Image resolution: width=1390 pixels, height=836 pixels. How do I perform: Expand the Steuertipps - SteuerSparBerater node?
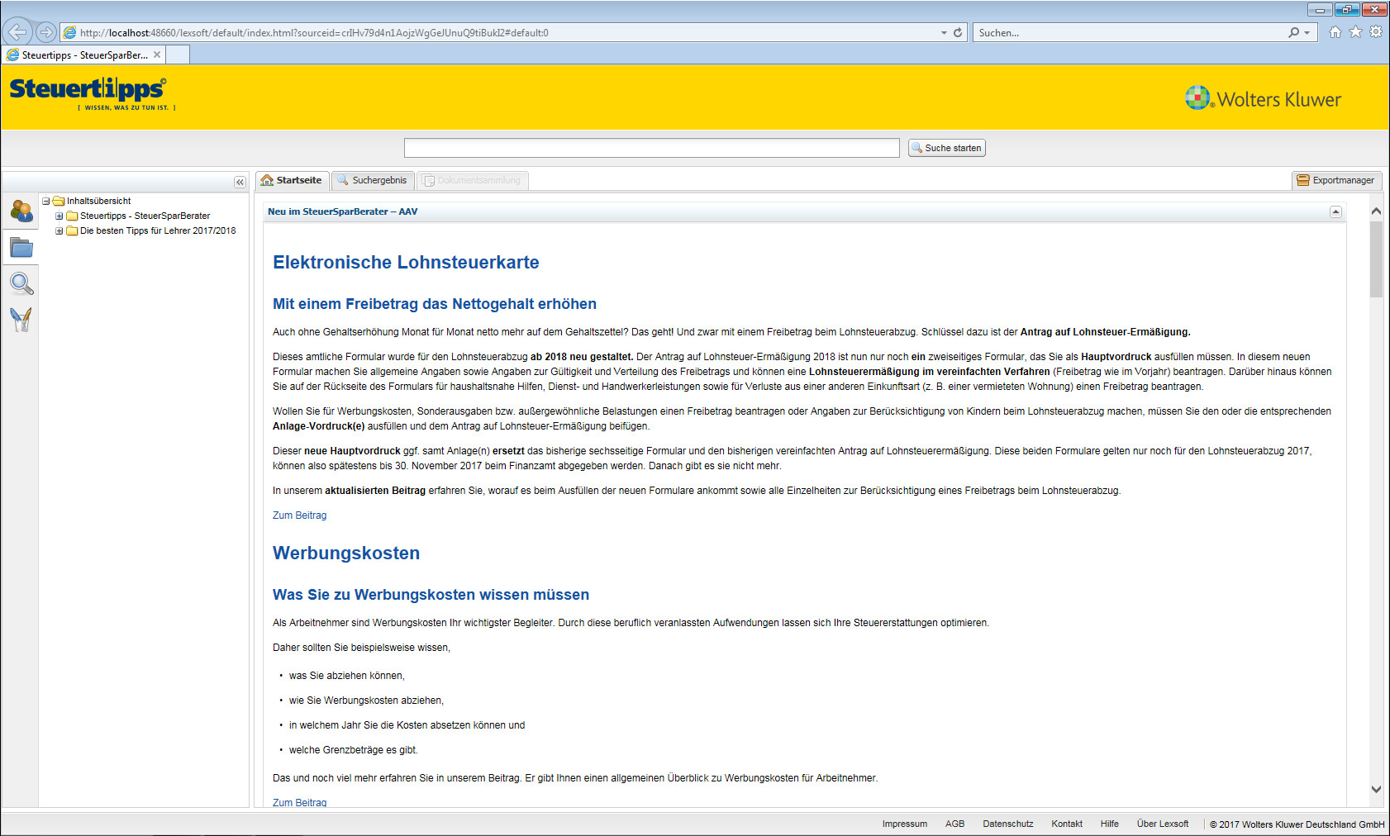60,216
